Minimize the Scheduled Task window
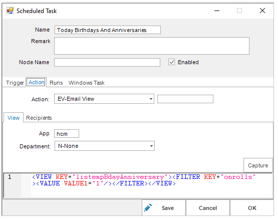 [x=217, y=11]
